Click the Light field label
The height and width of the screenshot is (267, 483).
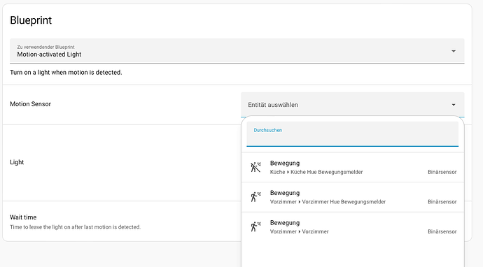pyautogui.click(x=17, y=162)
